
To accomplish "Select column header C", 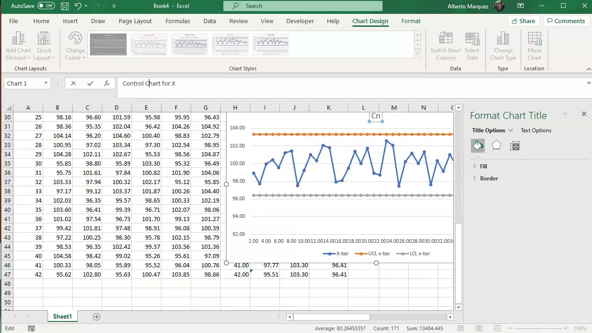I will (x=87, y=108).
